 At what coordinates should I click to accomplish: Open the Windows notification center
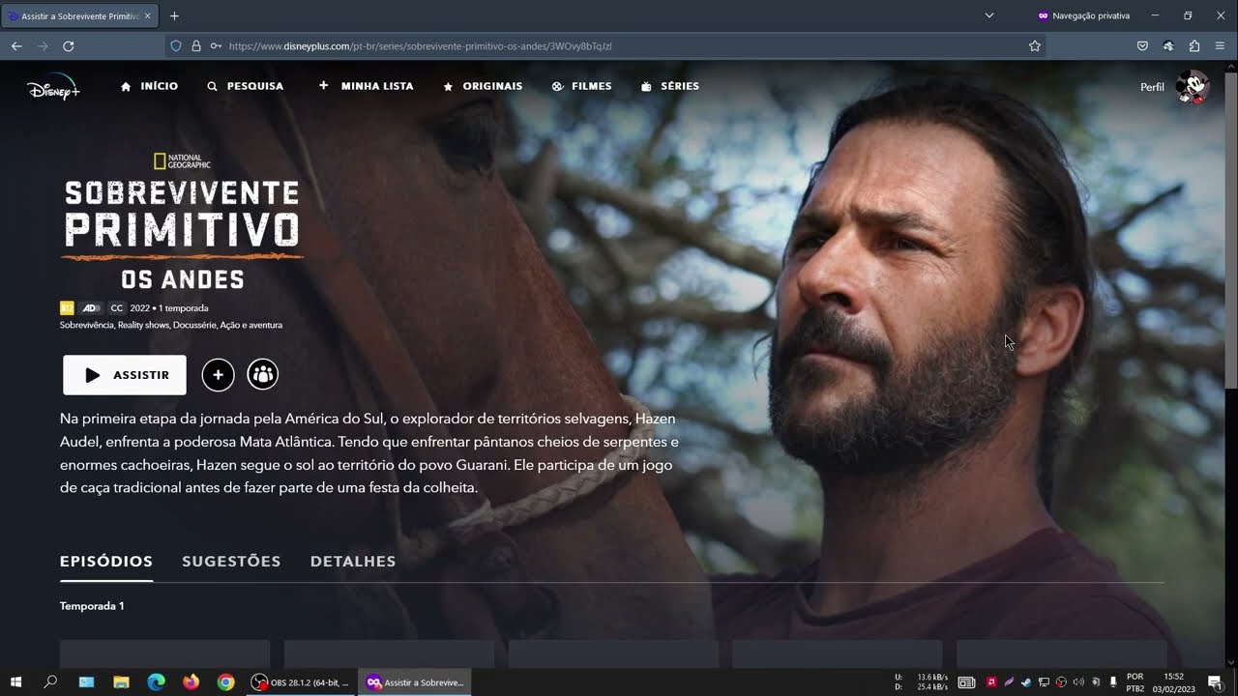1215,682
